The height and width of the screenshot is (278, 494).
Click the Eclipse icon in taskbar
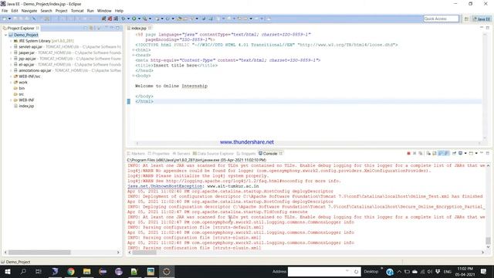pyautogui.click(x=167, y=271)
